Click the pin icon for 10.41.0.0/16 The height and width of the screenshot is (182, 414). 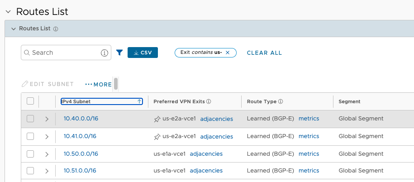[157, 137]
